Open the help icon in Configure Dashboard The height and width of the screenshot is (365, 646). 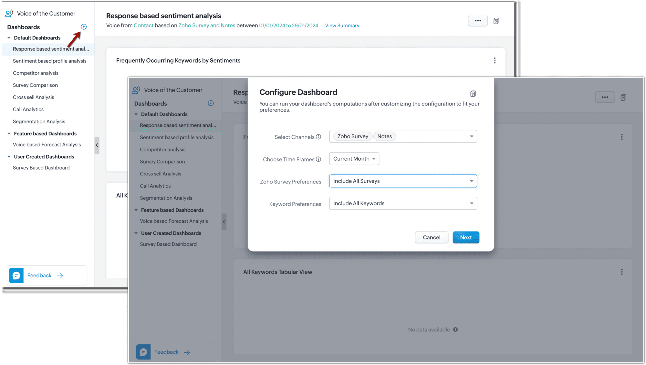(x=473, y=94)
